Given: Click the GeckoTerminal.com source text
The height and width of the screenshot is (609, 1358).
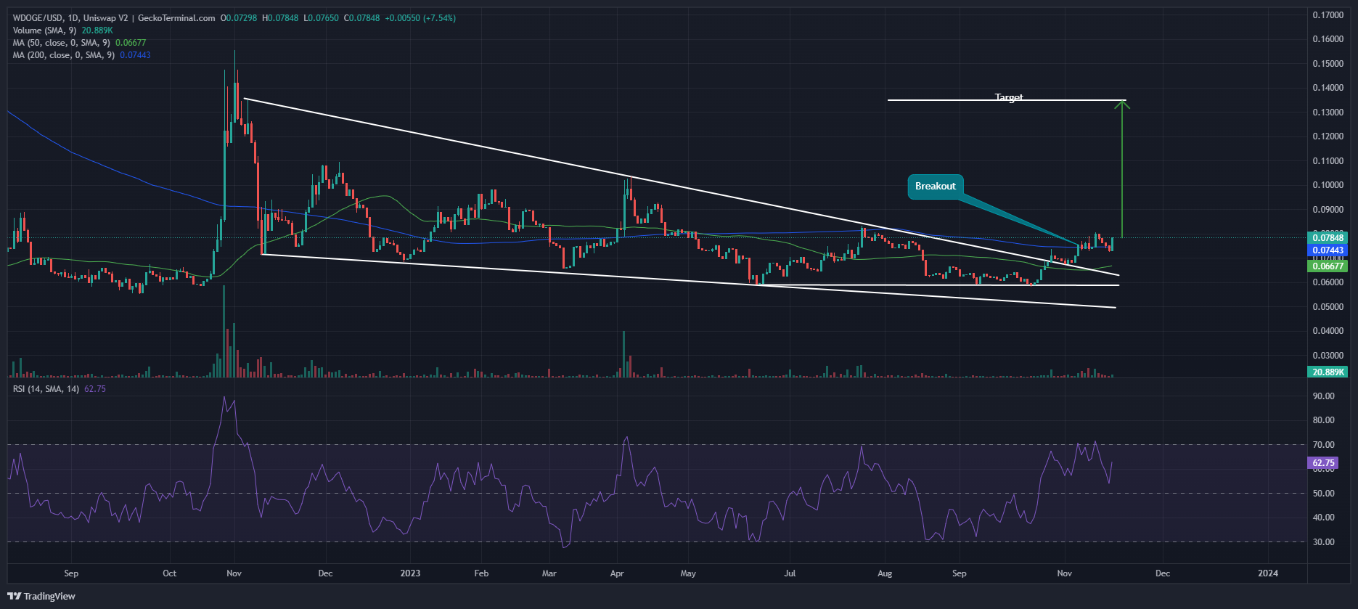Looking at the screenshot, I should [177, 18].
